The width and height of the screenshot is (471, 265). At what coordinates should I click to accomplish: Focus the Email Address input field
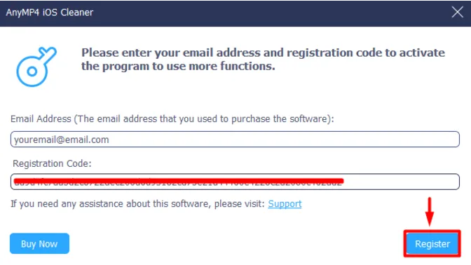click(x=235, y=140)
